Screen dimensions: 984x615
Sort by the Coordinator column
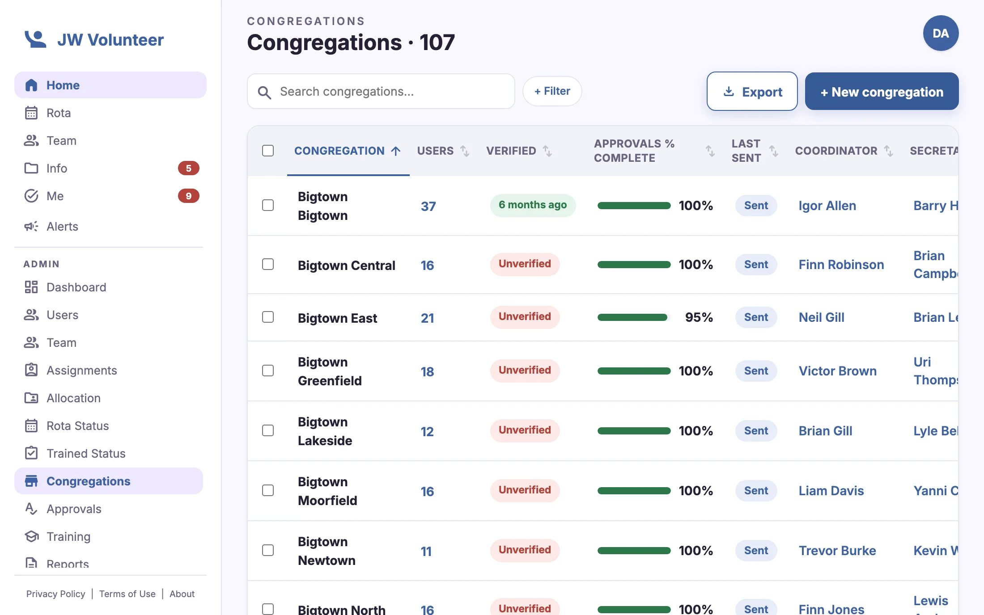[844, 151]
